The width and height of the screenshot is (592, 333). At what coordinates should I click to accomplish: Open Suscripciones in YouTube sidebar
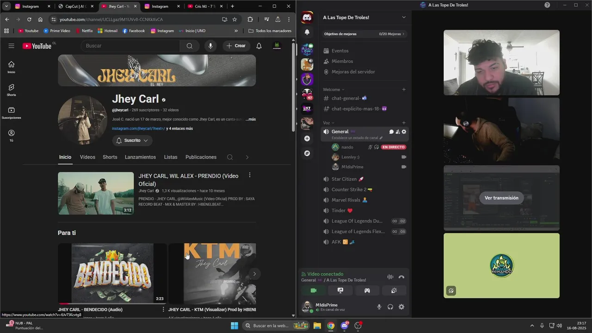tap(11, 113)
